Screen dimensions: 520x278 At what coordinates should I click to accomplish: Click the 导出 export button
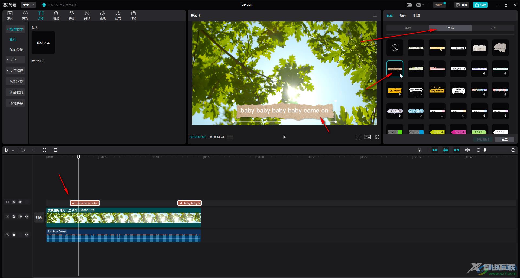480,5
